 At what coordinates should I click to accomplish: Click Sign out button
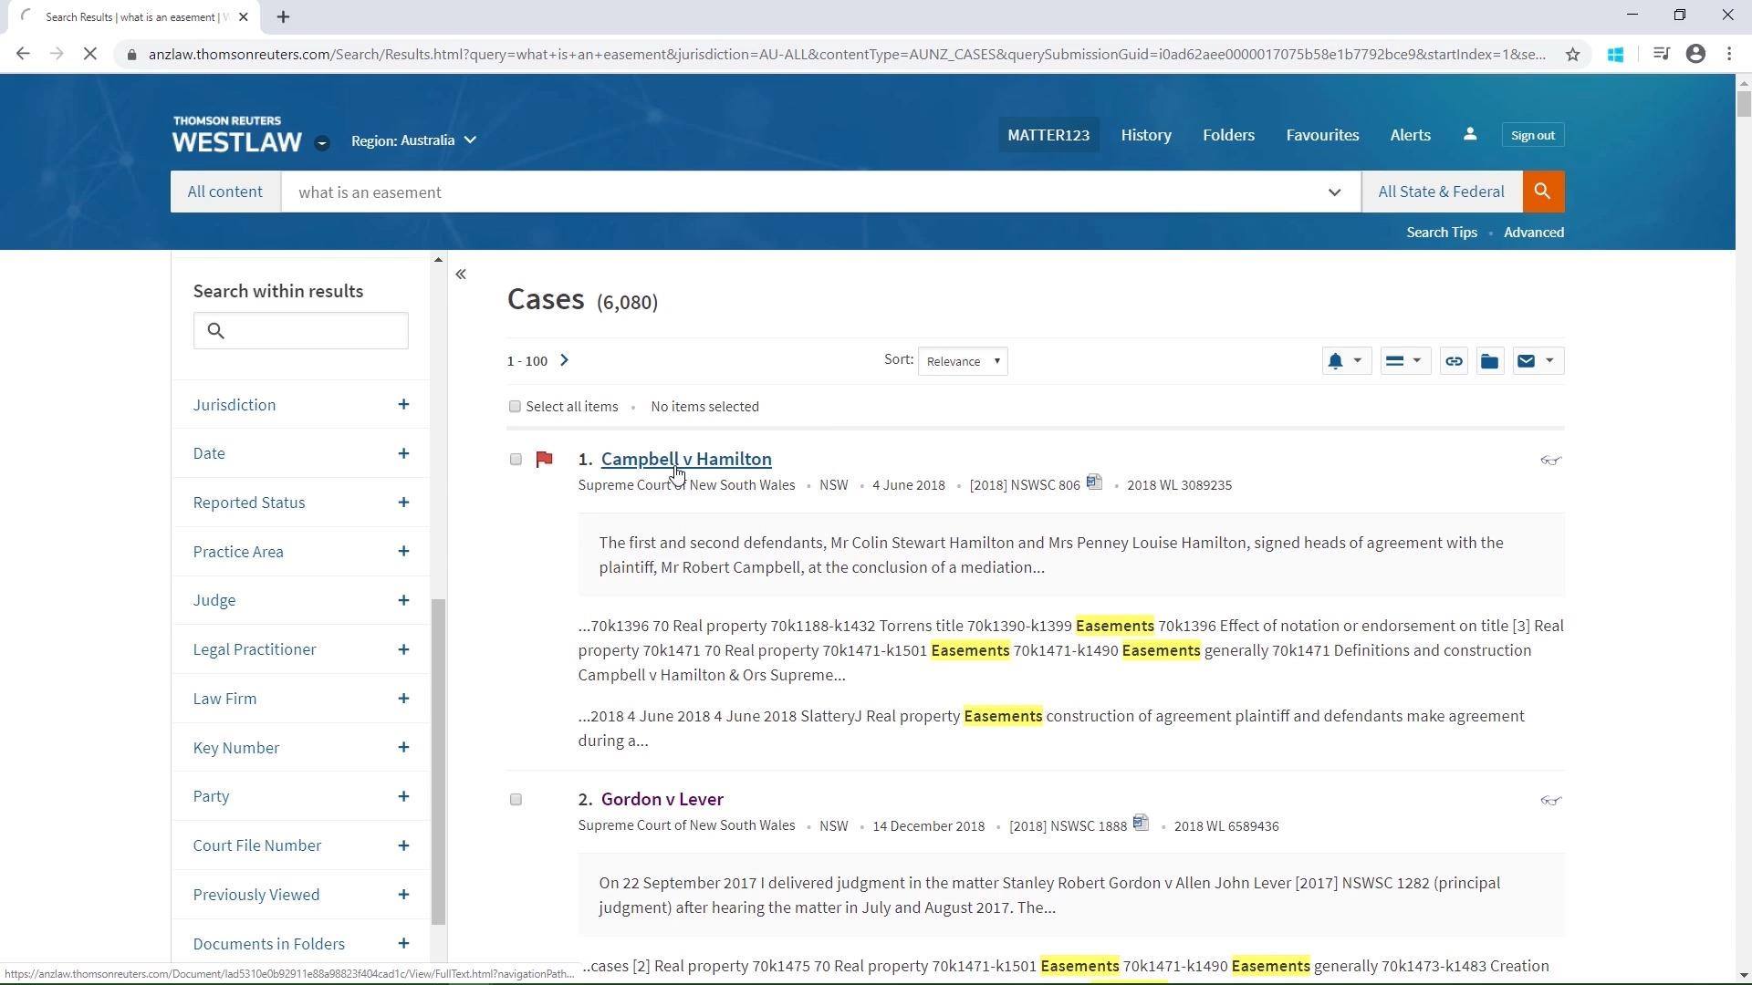[1533, 135]
